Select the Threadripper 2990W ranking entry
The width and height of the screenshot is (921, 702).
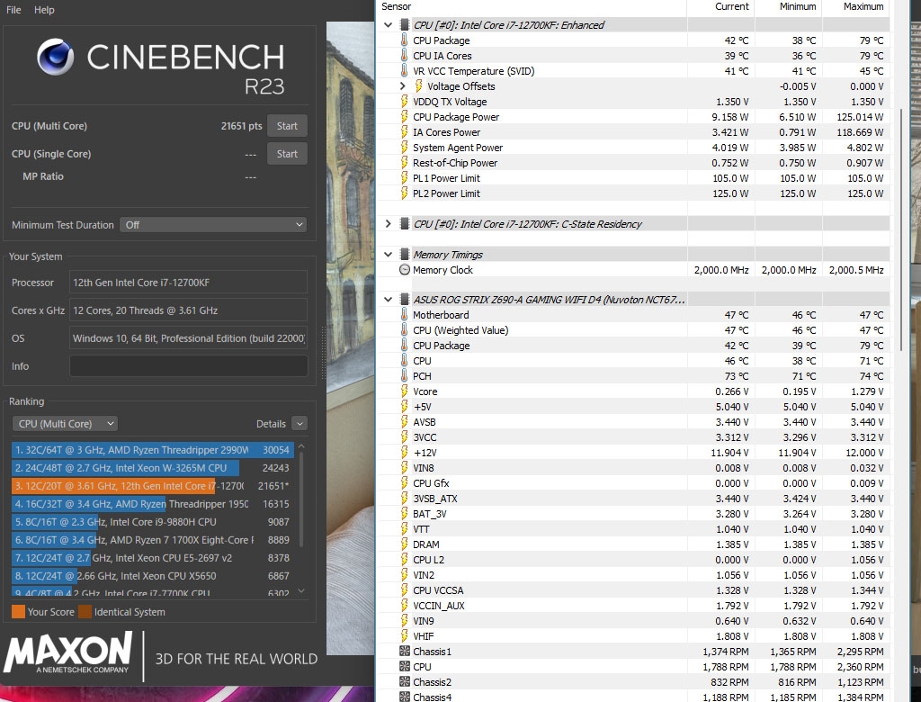pos(153,450)
